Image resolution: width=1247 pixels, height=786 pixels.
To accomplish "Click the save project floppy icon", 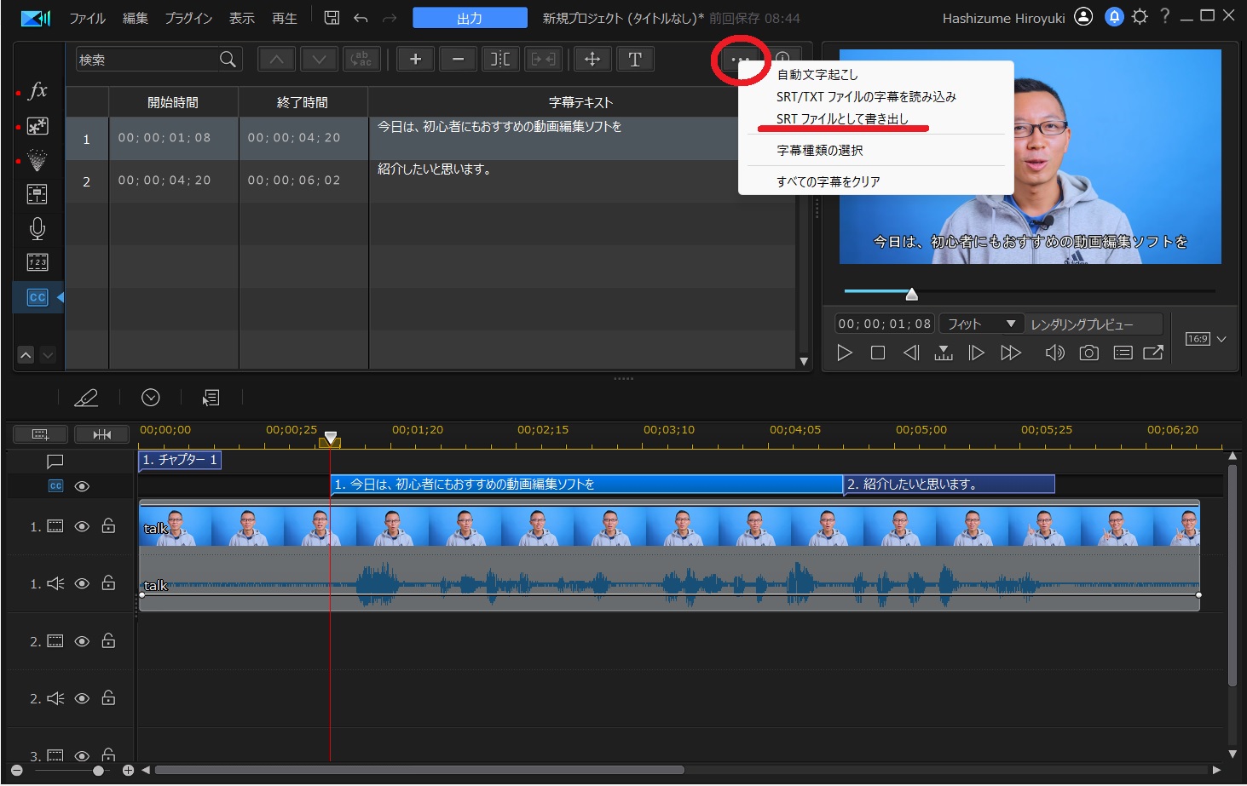I will 332,18.
